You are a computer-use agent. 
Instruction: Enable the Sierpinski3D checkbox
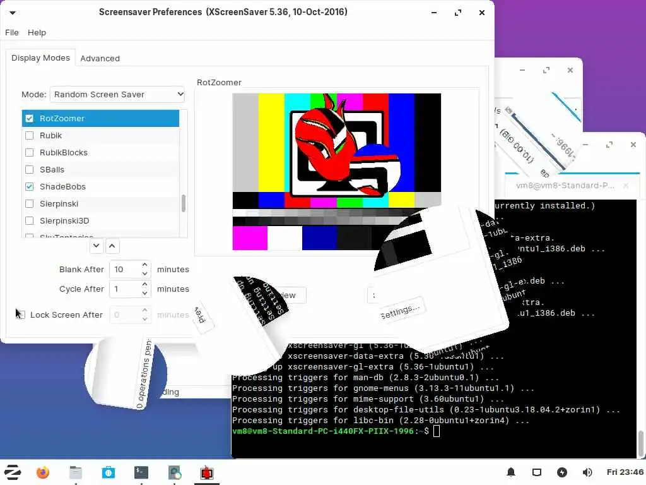[x=29, y=220]
